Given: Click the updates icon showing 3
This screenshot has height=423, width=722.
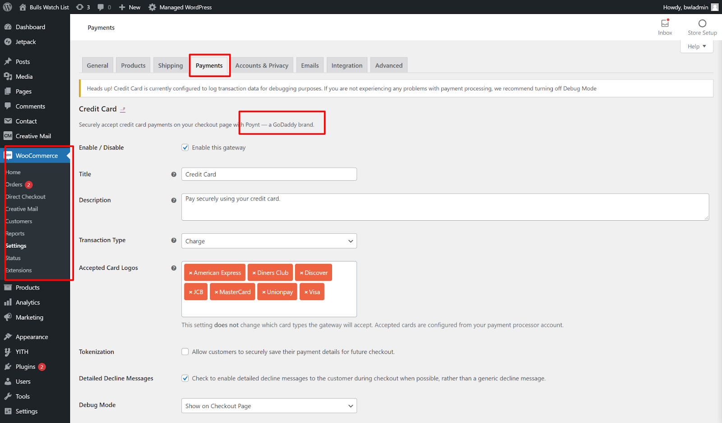Looking at the screenshot, I should coord(79,7).
